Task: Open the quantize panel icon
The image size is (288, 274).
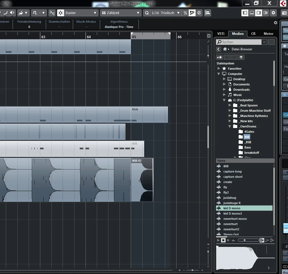Action: click(x=199, y=13)
